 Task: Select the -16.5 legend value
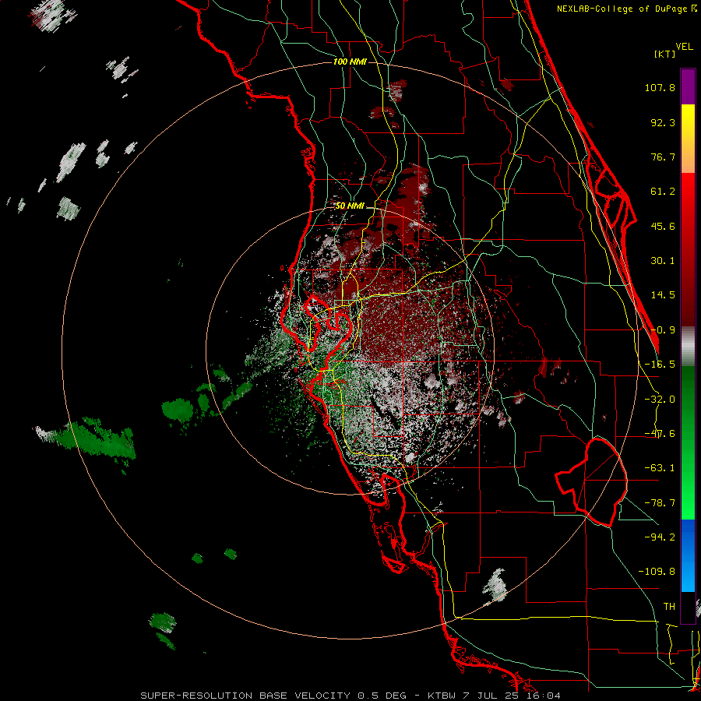pyautogui.click(x=660, y=365)
